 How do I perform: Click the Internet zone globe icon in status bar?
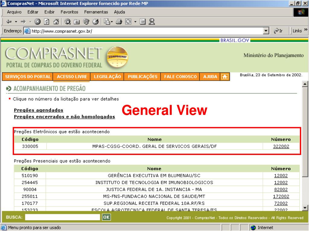click(253, 228)
